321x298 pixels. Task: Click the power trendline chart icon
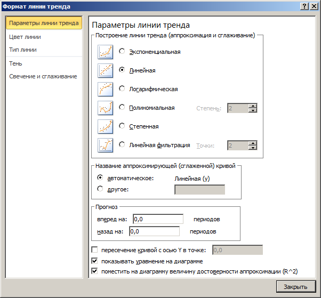(x=105, y=126)
